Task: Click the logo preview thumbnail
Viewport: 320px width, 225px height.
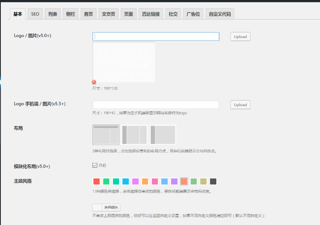Action: pos(124,62)
